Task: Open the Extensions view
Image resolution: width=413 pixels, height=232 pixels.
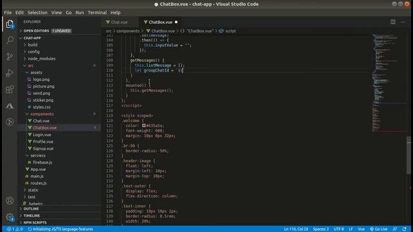Action: 10,90
